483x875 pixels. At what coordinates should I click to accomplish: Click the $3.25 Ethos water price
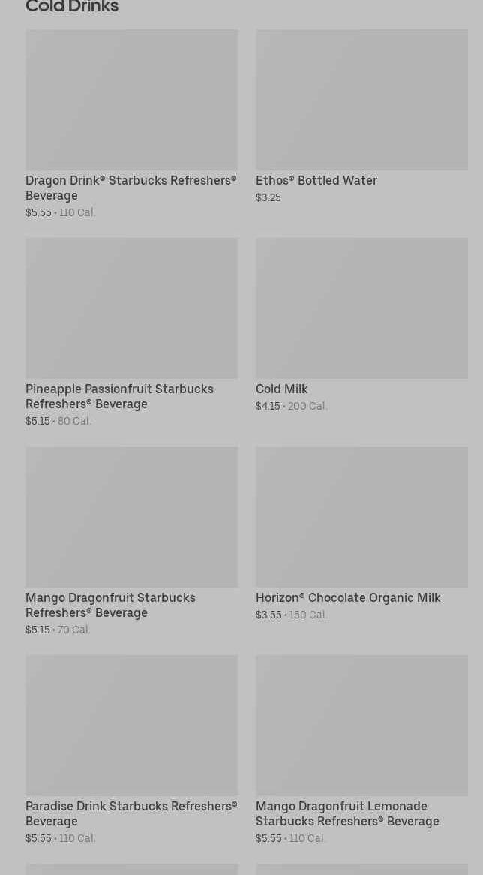(x=268, y=197)
